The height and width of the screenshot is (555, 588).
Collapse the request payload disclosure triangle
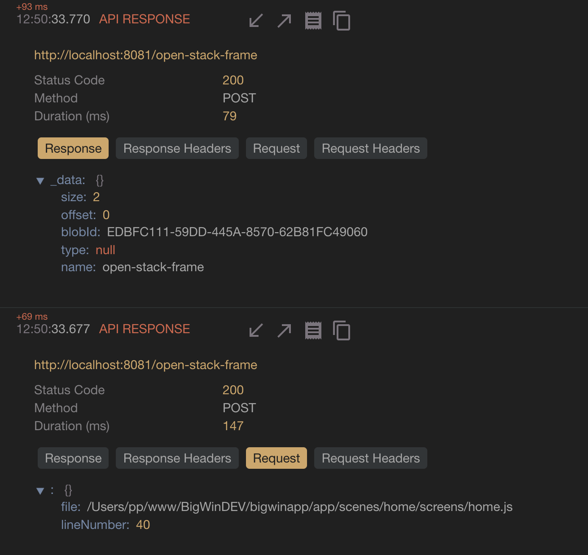[x=41, y=490]
